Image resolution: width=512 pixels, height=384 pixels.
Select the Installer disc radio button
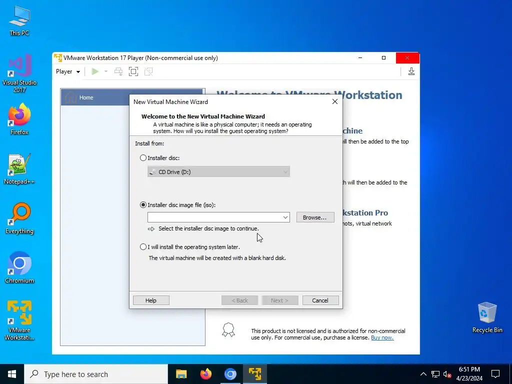pos(143,158)
